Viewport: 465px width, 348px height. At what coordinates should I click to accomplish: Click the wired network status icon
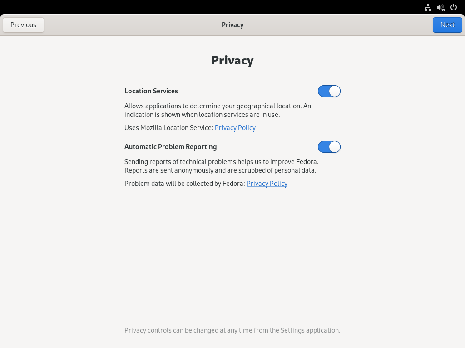coord(428,7)
